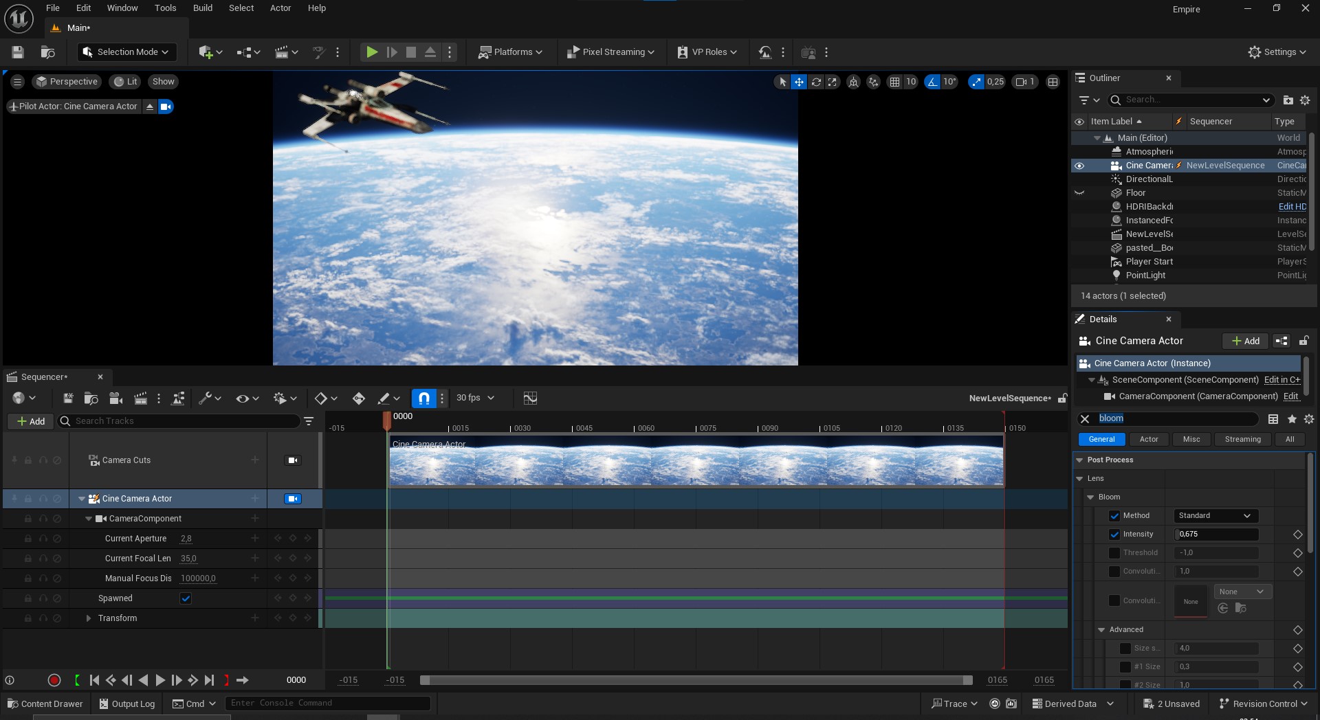The image size is (1320, 720).
Task: Open the Bloom Method Standard dropdown
Action: tap(1215, 516)
